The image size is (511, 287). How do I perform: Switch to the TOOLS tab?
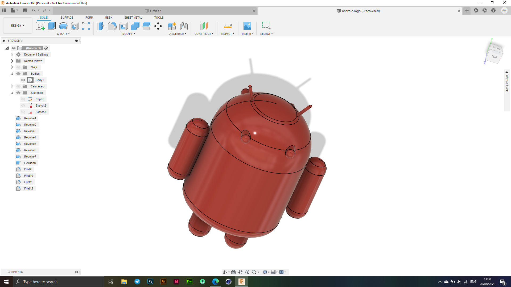pos(159,18)
